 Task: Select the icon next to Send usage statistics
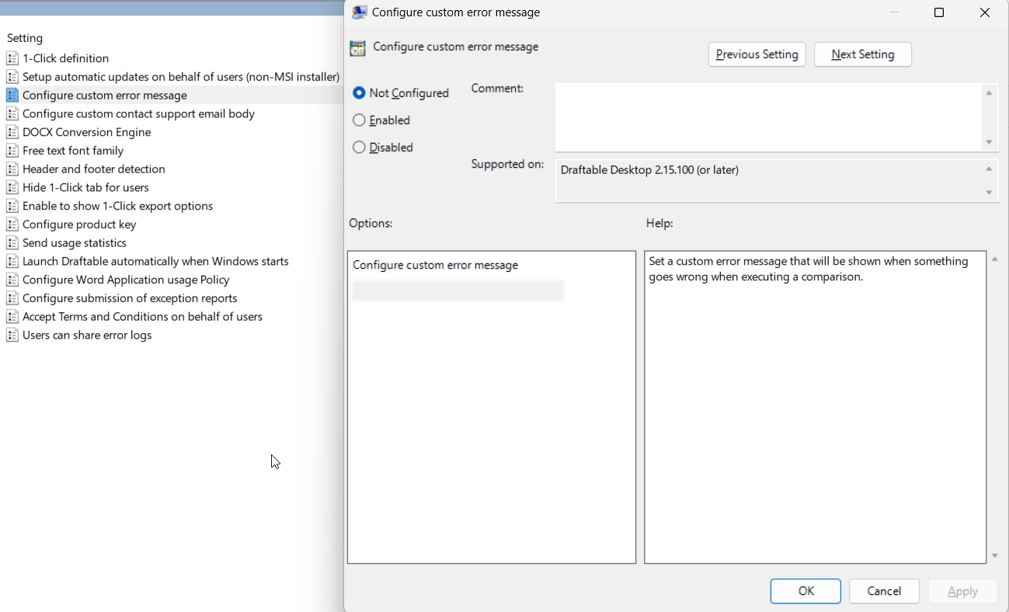[12, 243]
